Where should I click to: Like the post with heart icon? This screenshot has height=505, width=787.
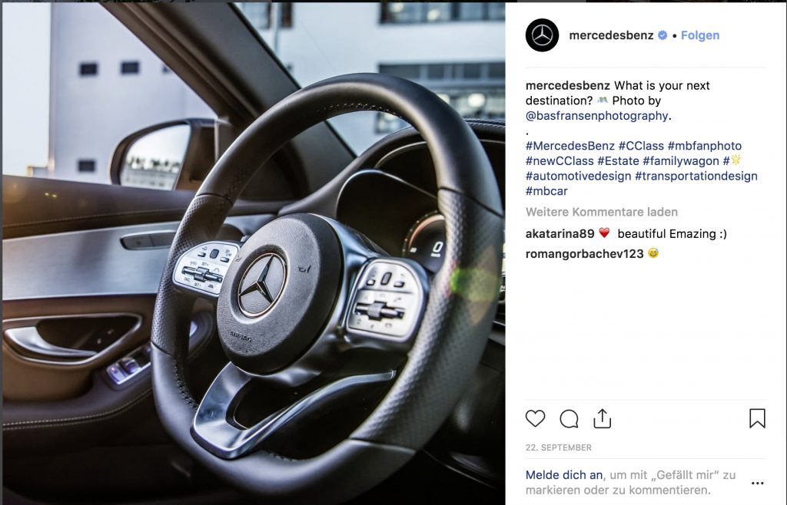[535, 418]
